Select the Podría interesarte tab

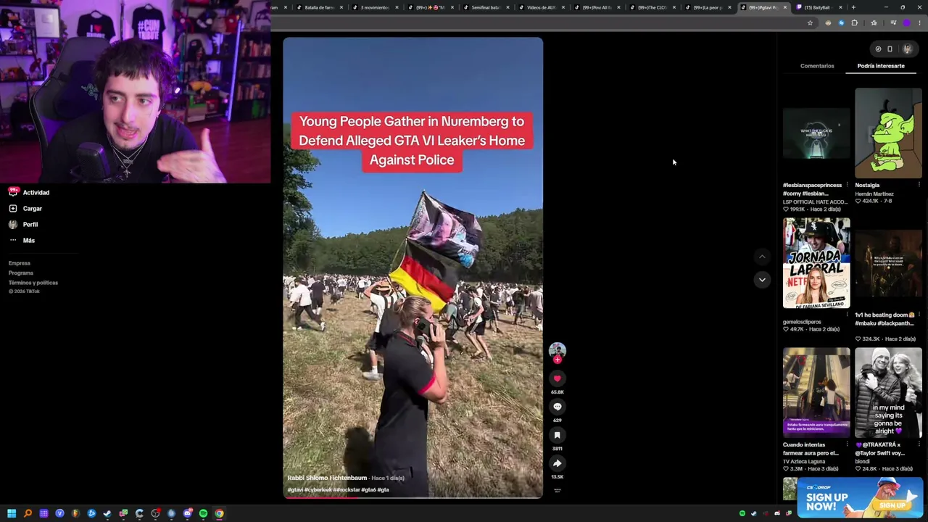[x=881, y=66]
